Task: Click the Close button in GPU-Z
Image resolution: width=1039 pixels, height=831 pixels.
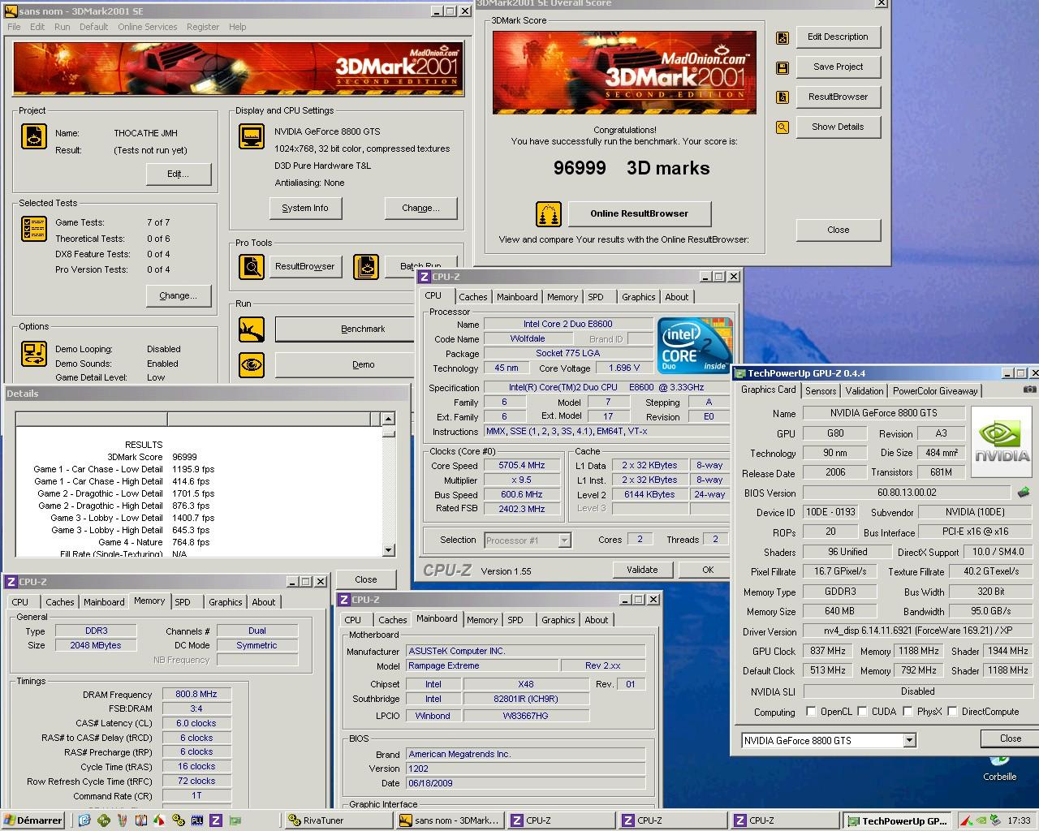Action: click(1010, 738)
